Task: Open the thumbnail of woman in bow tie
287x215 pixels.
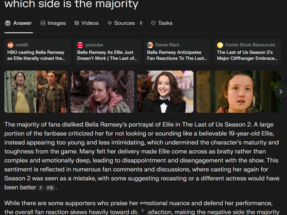Action: tap(165, 92)
